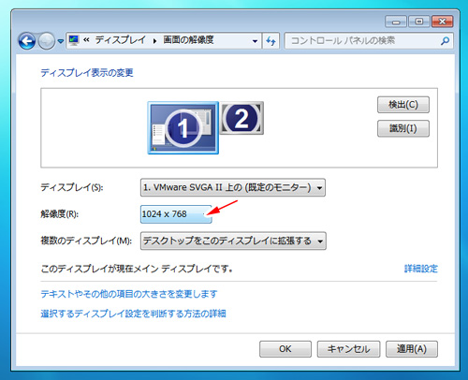Image resolution: width=468 pixels, height=380 pixels.
Task: Click the control panel icon in address bar
Action: (x=74, y=40)
